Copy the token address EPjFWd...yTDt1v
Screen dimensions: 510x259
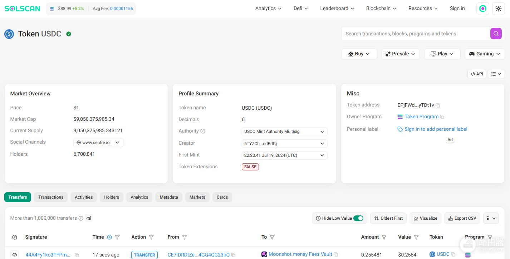coord(438,105)
